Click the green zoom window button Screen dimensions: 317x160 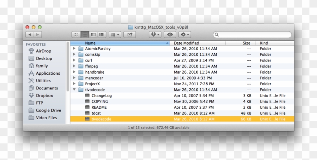(x=40, y=27)
